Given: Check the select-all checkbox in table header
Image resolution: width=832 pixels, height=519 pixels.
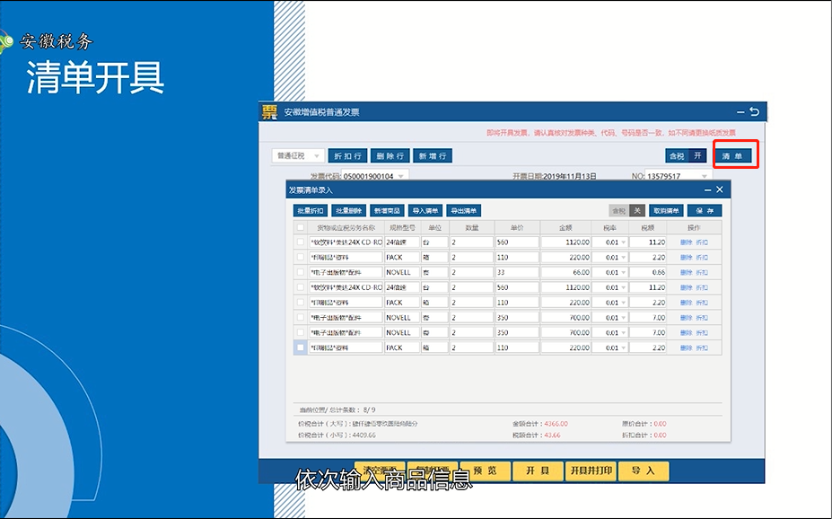Looking at the screenshot, I should coord(301,228).
